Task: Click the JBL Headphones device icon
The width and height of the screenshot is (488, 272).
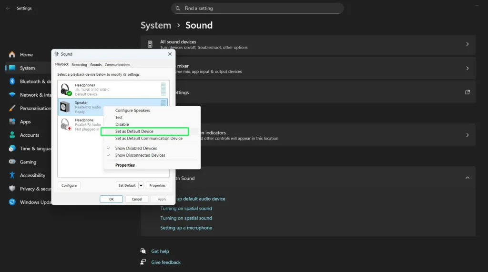Action: pyautogui.click(x=66, y=90)
